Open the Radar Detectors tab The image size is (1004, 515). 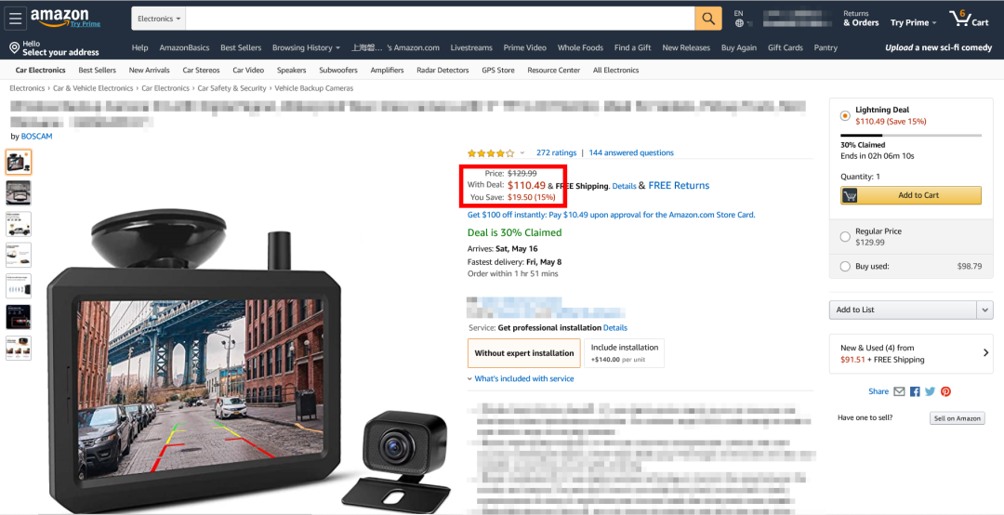pyautogui.click(x=443, y=71)
